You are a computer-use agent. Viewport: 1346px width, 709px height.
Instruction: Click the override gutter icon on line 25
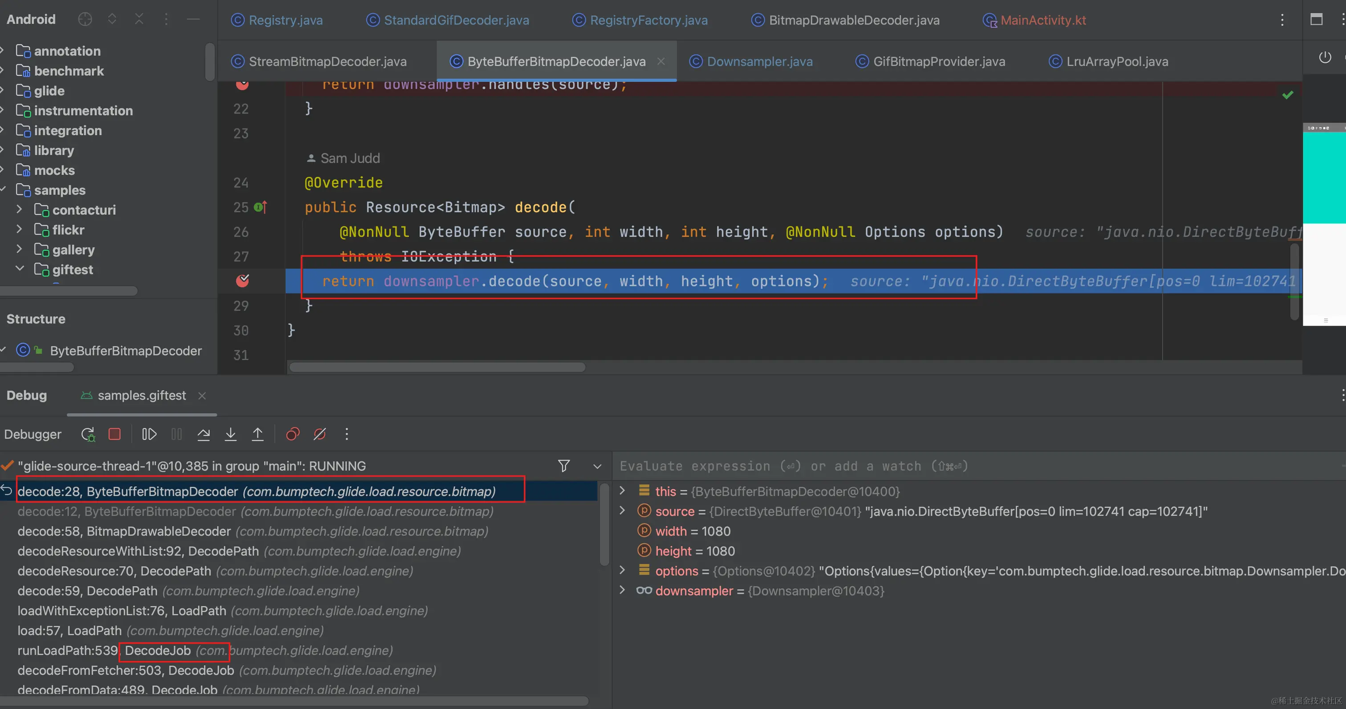(261, 207)
